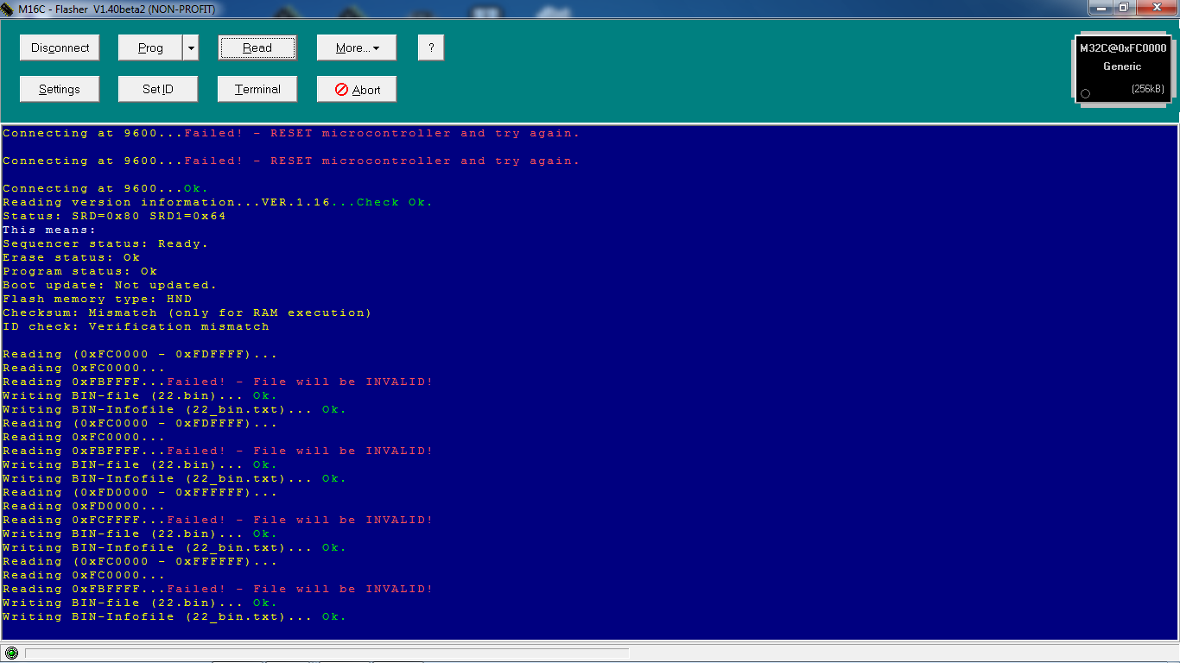
Task: Expand the Prog dropdown arrow
Action: pyautogui.click(x=191, y=48)
